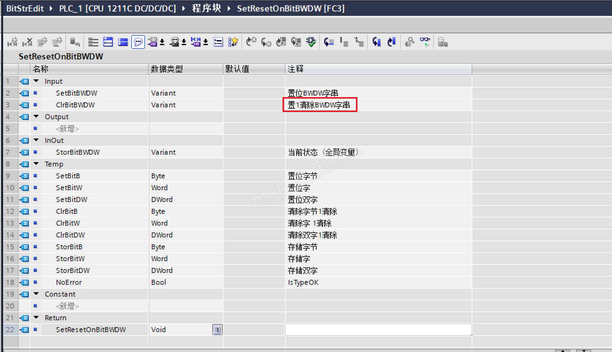Collapse the InOut parameter group
Viewport: 612px width, 352px height.
point(36,140)
